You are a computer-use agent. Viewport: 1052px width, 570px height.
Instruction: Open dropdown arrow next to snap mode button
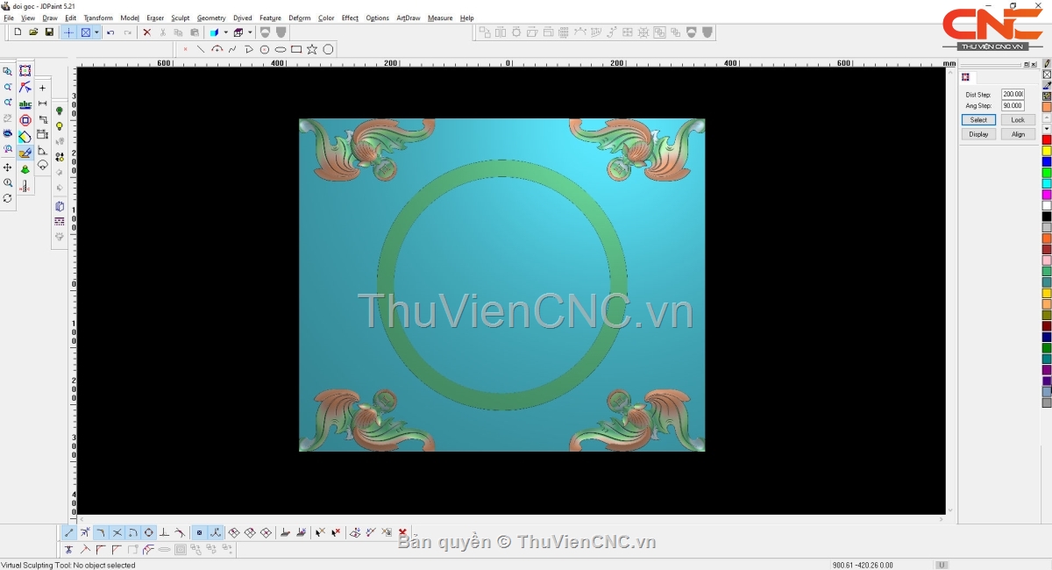pos(96,32)
